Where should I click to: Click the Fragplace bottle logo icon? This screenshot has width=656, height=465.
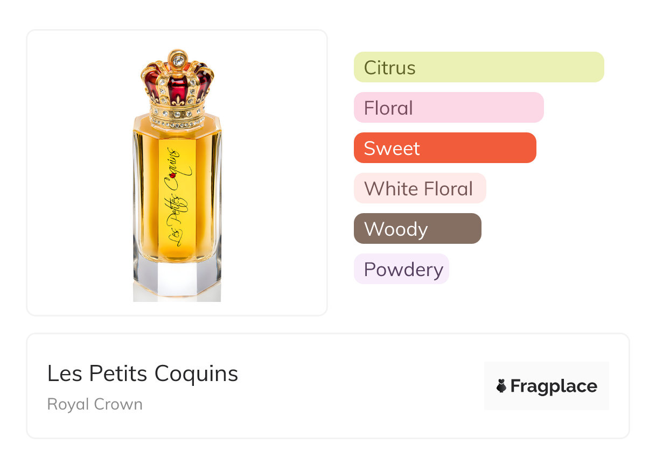tap(501, 386)
